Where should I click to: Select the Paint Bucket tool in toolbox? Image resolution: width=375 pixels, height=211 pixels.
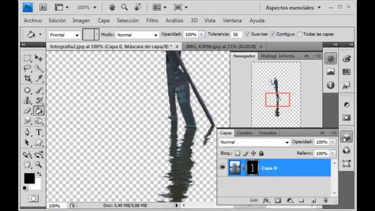[39, 111]
